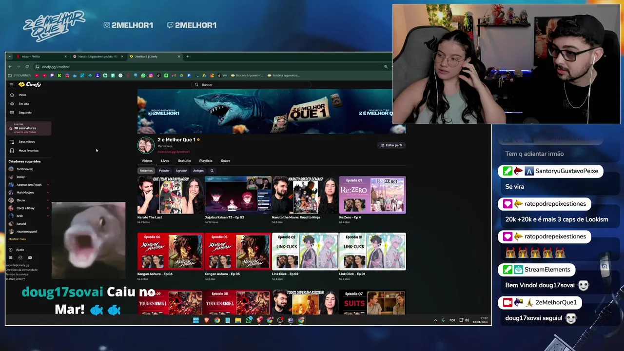The image size is (624, 351).
Task: Select suggested creator Carol e Rhay
Action: click(x=25, y=208)
